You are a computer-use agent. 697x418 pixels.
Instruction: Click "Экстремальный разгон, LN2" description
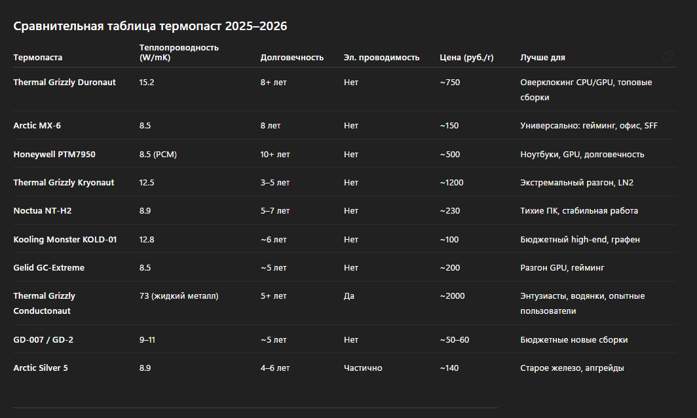click(576, 182)
